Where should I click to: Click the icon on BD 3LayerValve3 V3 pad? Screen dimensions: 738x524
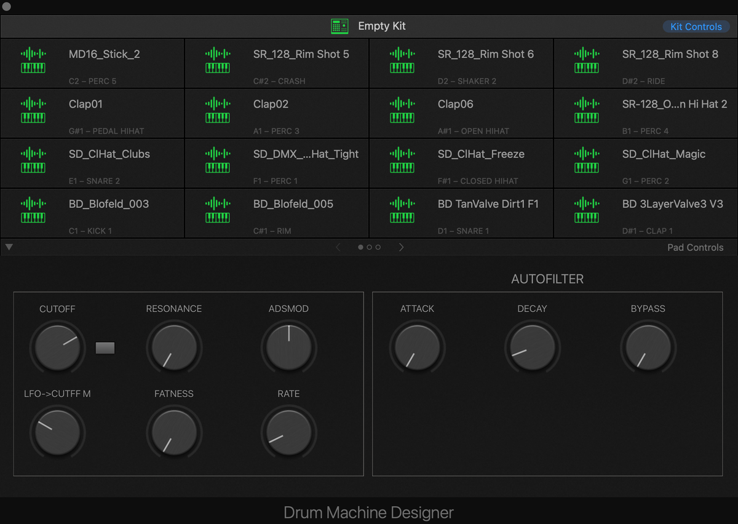click(586, 210)
